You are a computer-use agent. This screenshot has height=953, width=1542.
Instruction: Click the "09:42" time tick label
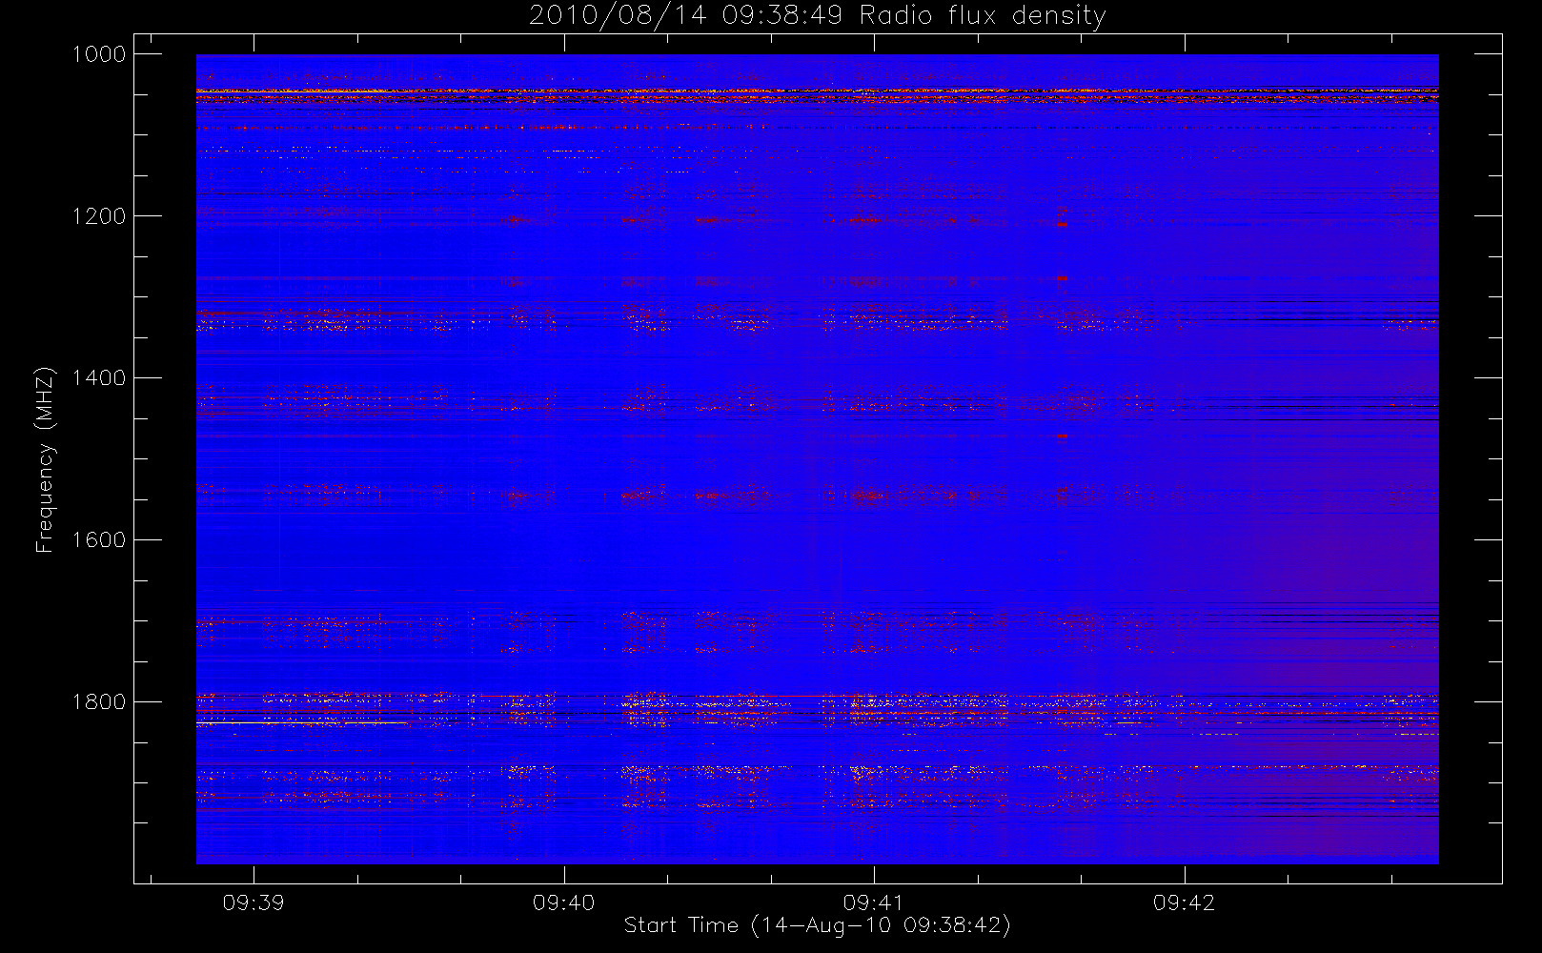point(1184,902)
